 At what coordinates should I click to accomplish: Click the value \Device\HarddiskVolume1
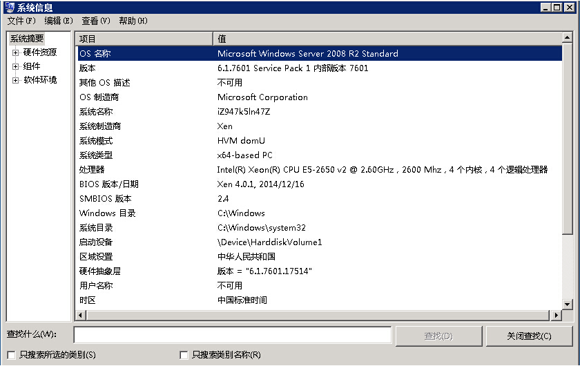[x=270, y=242]
